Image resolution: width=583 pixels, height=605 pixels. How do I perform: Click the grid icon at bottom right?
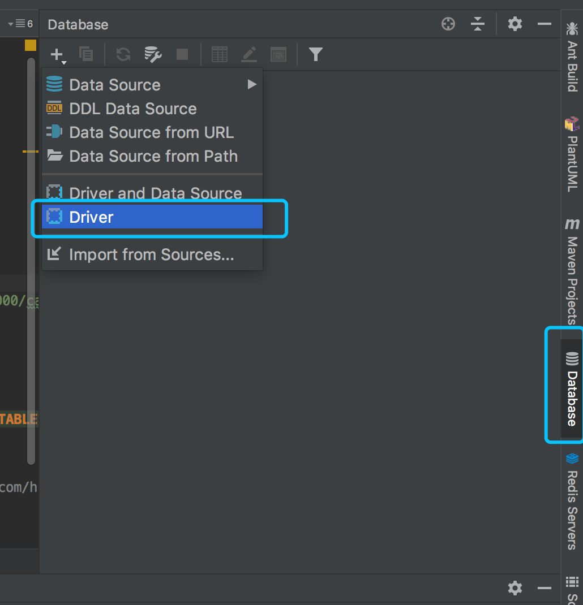572,582
